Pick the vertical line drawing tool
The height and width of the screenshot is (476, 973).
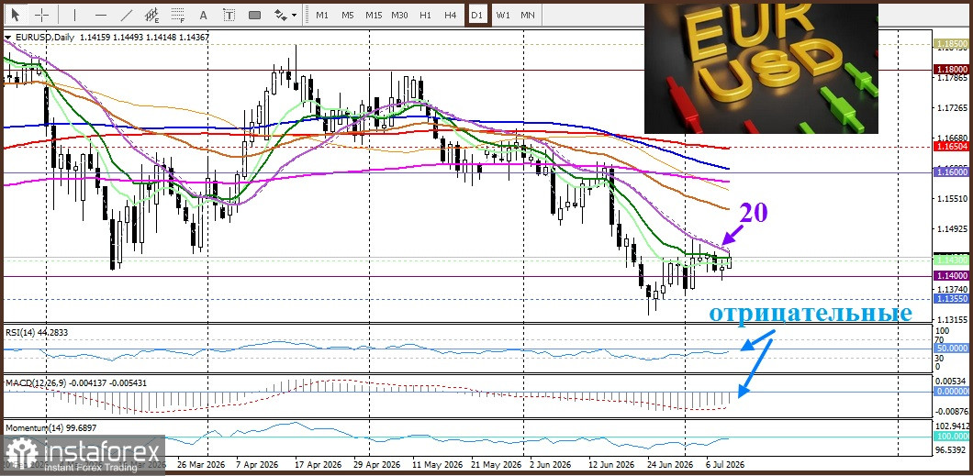pos(74,15)
